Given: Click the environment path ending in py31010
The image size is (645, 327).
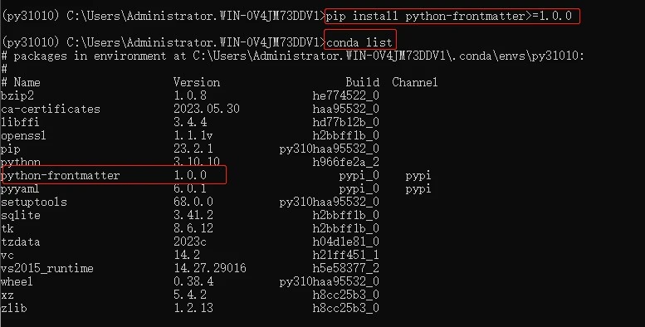Looking at the screenshot, I should coord(388,56).
